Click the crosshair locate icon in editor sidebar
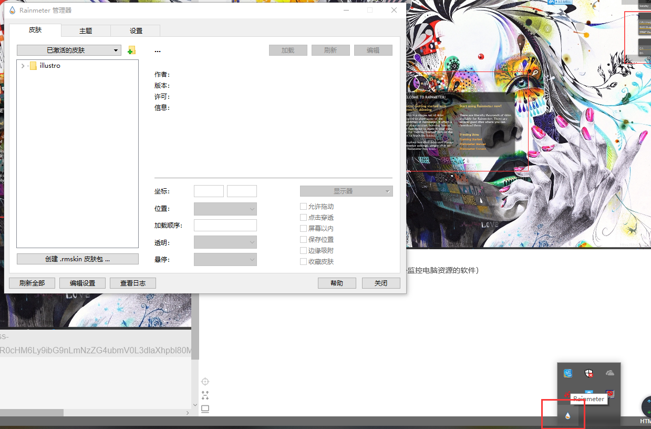Image resolution: width=651 pixels, height=429 pixels. point(205,382)
